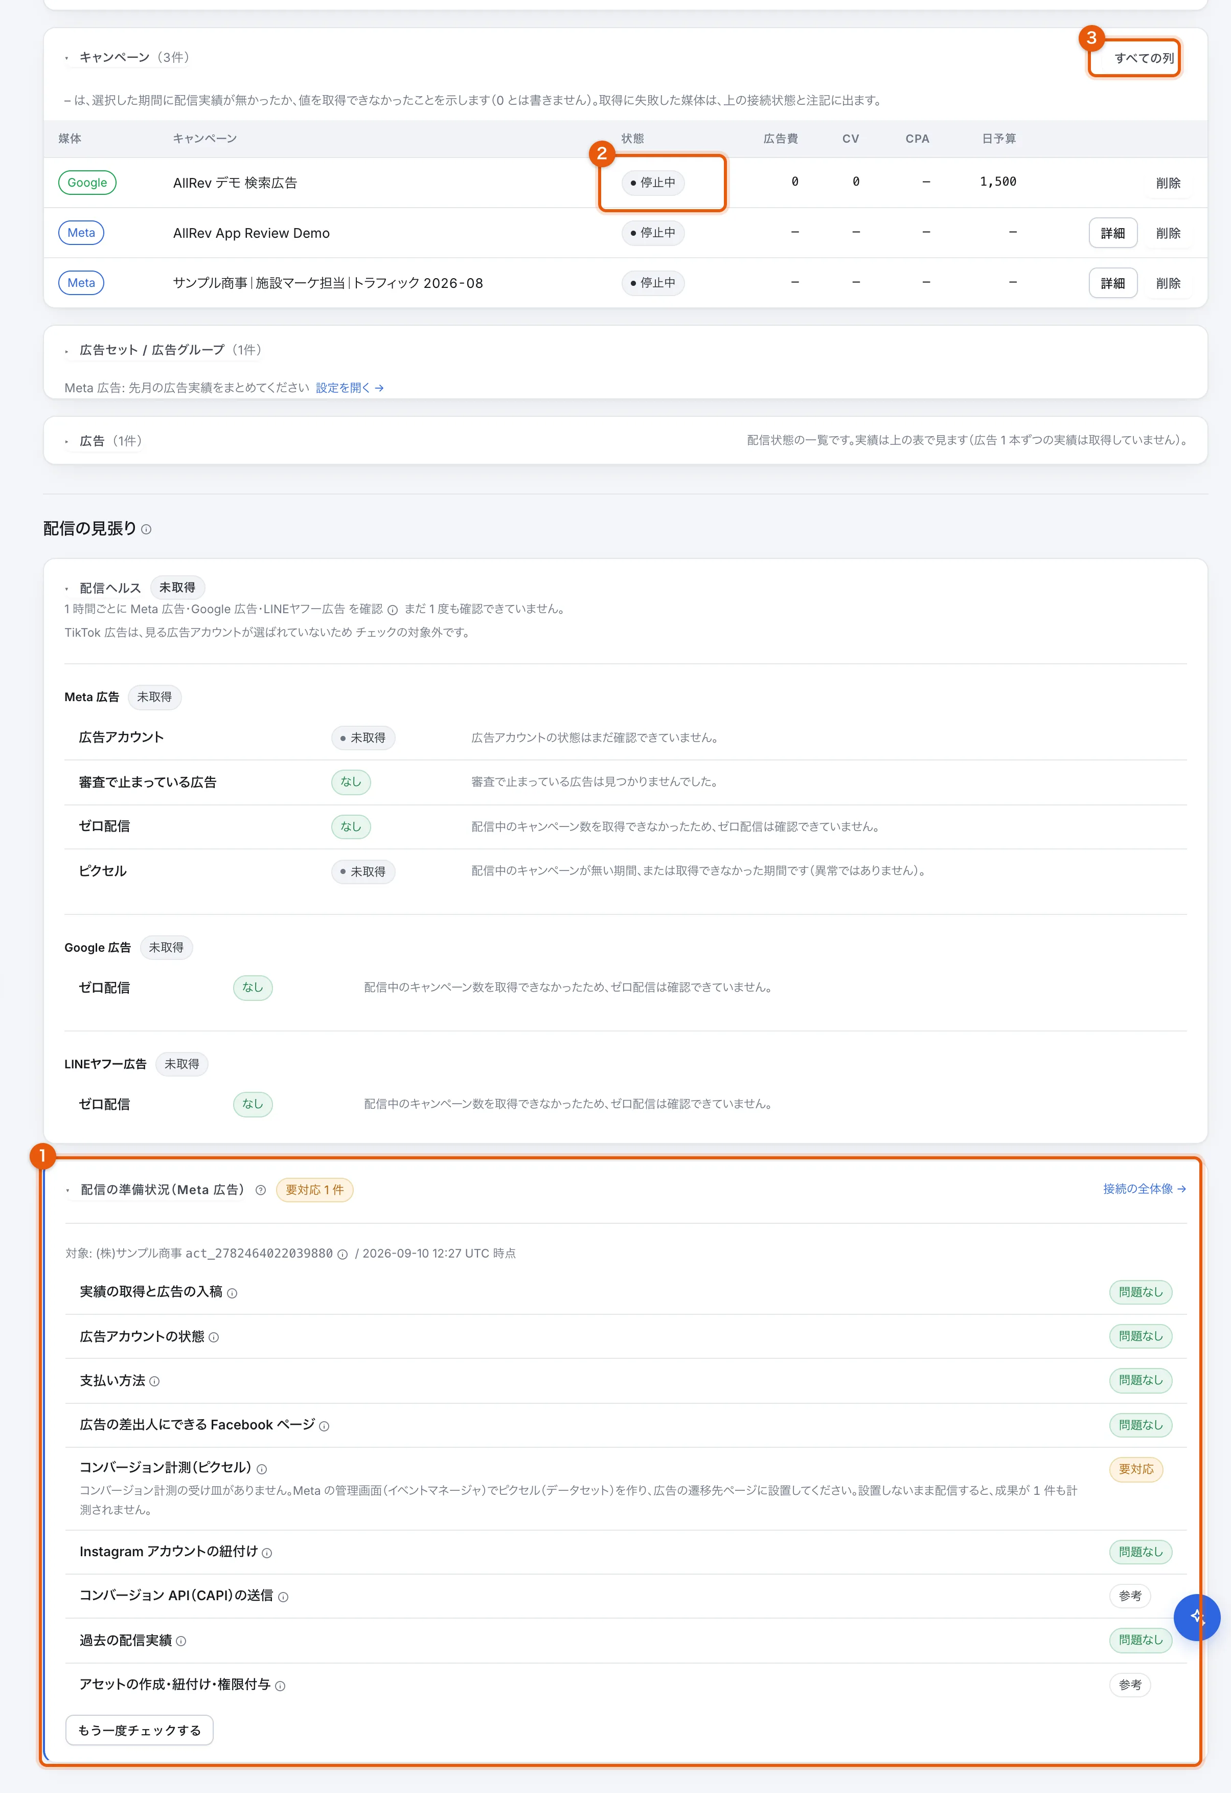Click info icon after account ID act_2782464022039880
1231x1793 pixels.
(x=343, y=1253)
